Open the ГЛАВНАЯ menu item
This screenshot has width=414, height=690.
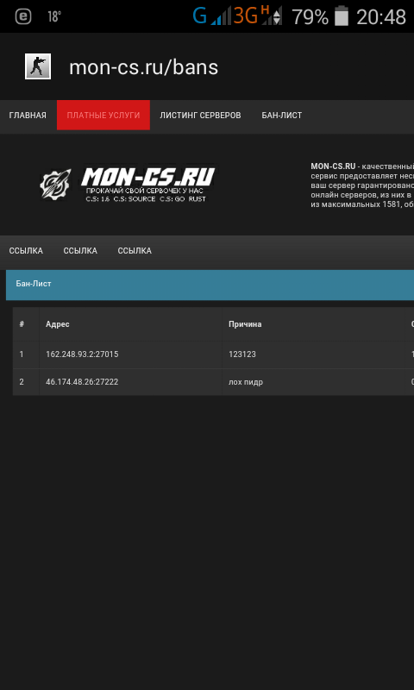click(x=28, y=116)
